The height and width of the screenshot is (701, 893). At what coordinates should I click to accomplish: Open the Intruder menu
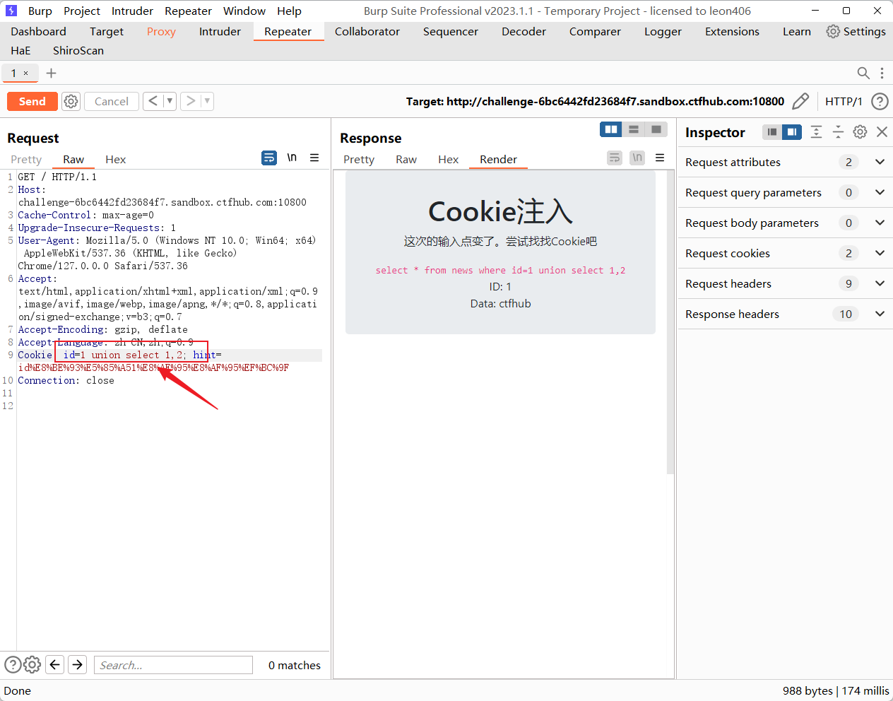tap(132, 11)
